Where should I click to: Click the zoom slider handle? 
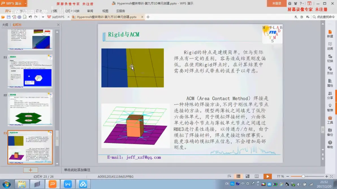click(303, 176)
